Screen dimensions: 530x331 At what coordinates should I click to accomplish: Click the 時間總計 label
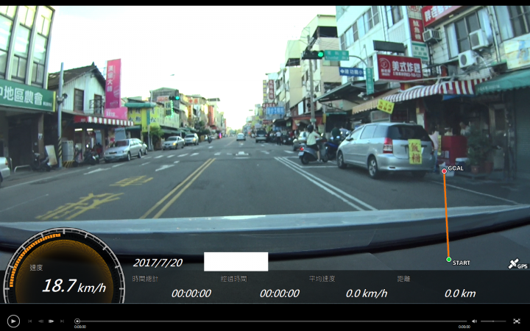click(x=145, y=279)
